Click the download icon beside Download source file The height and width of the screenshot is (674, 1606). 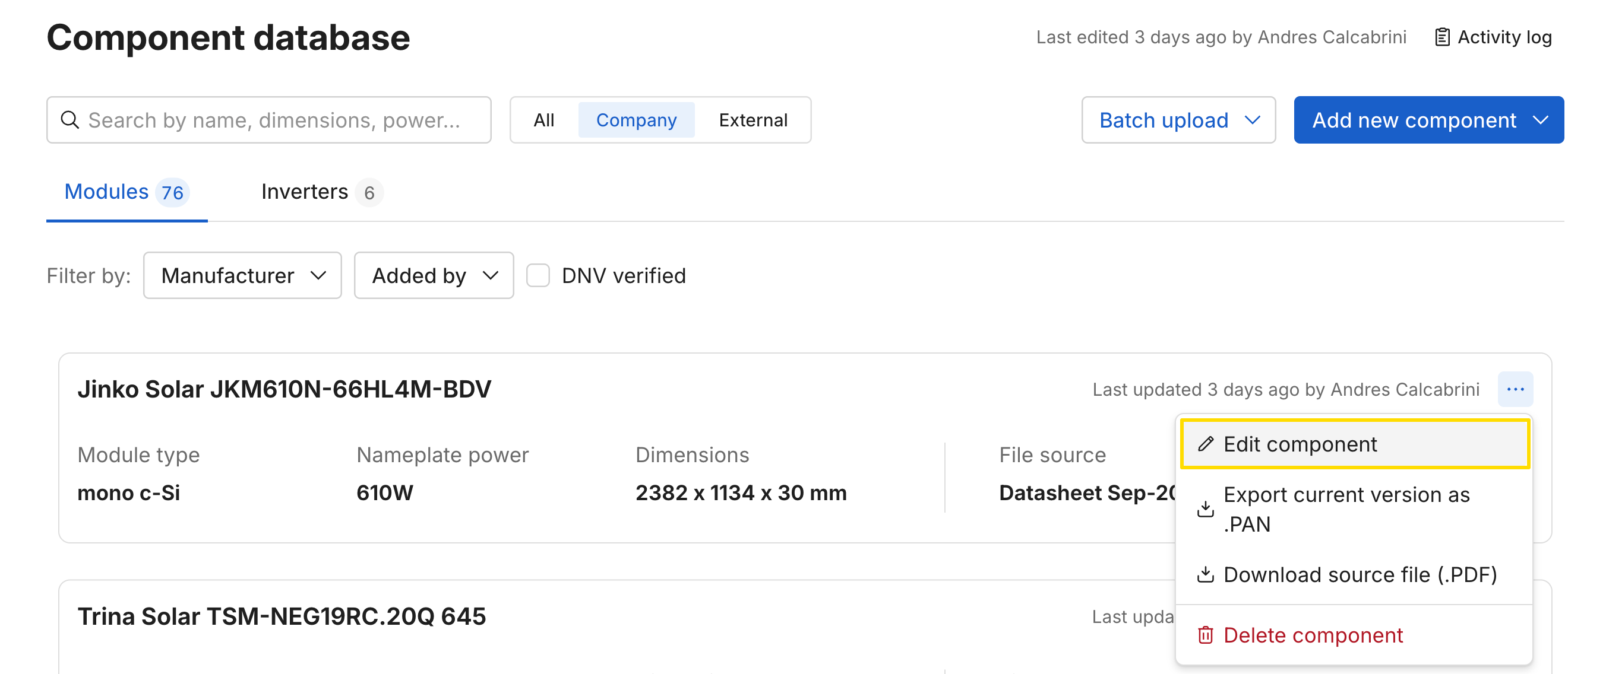coord(1205,574)
